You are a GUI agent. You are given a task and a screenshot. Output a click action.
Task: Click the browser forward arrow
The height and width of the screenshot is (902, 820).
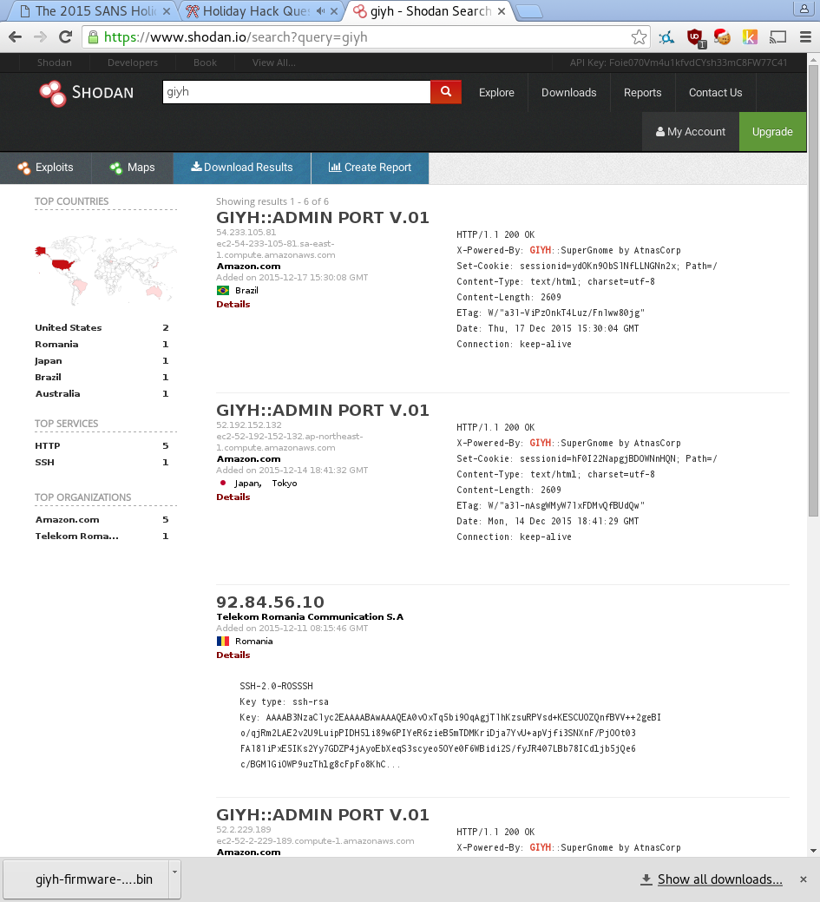40,37
